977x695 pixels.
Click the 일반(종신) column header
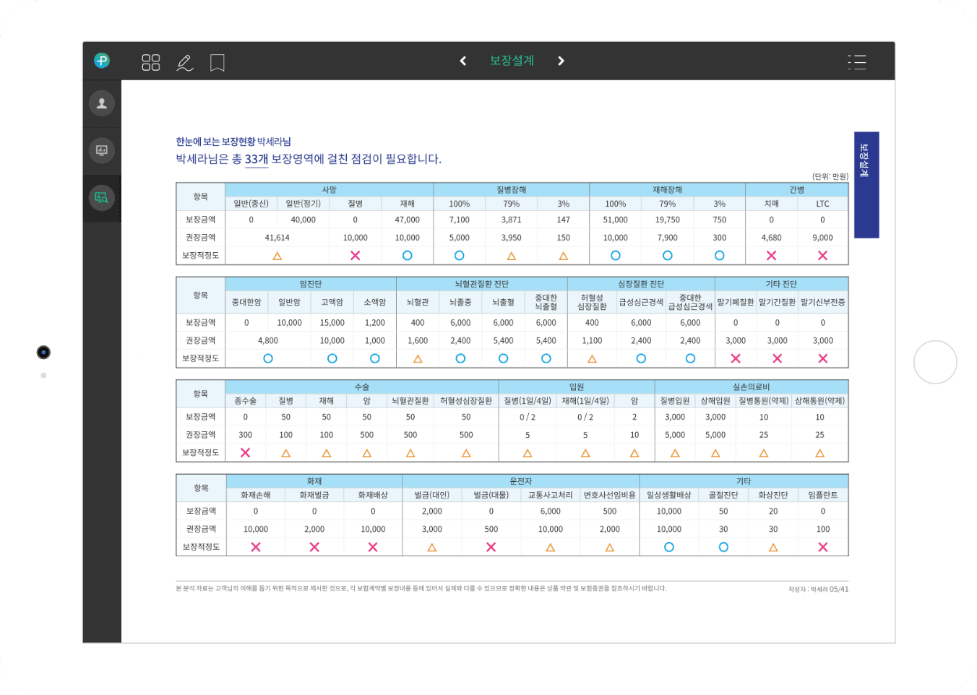(x=251, y=204)
